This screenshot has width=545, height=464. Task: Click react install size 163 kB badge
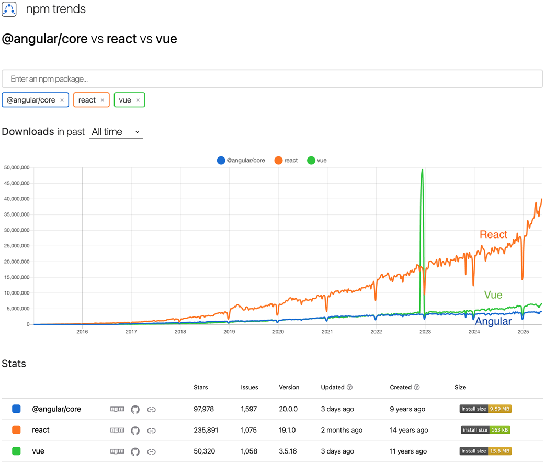485,430
